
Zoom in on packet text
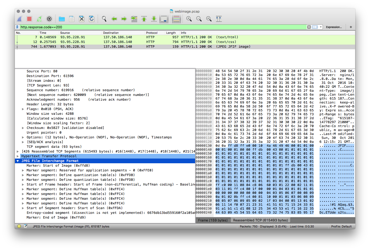pyautogui.click(x=189, y=19)
